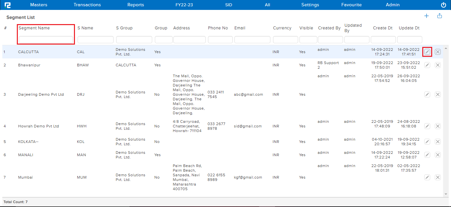Edit the KOLKATA-- segment entry
The image size is (451, 207).
point(427,142)
